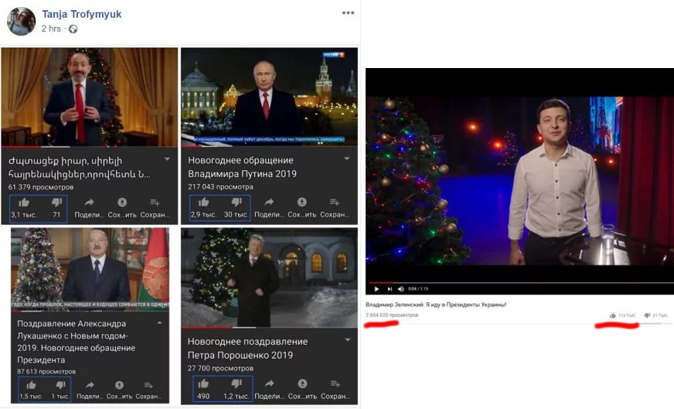Image resolution: width=674 pixels, height=409 pixels.
Task: Click Zelensky video frame to play
Action: pos(519,181)
